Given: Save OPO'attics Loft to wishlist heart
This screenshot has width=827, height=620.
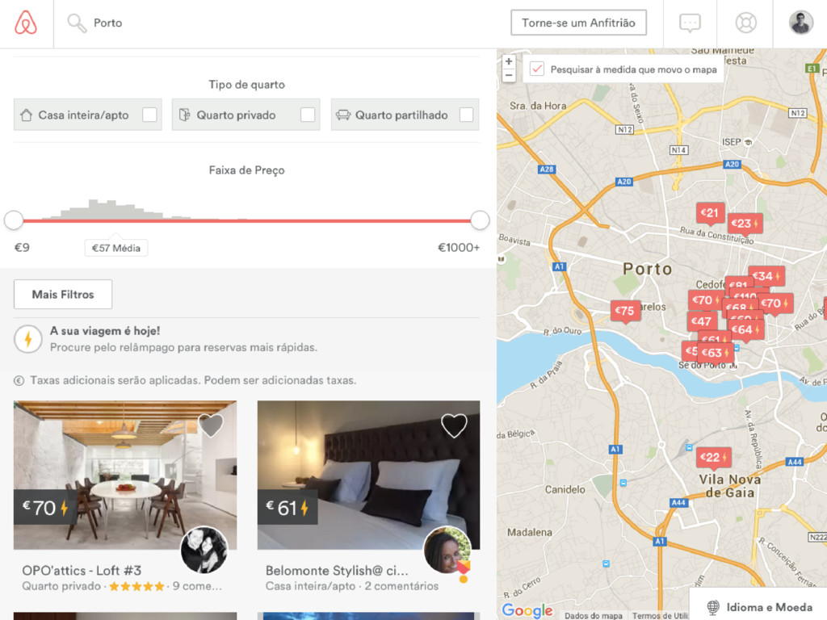Looking at the screenshot, I should 211,425.
